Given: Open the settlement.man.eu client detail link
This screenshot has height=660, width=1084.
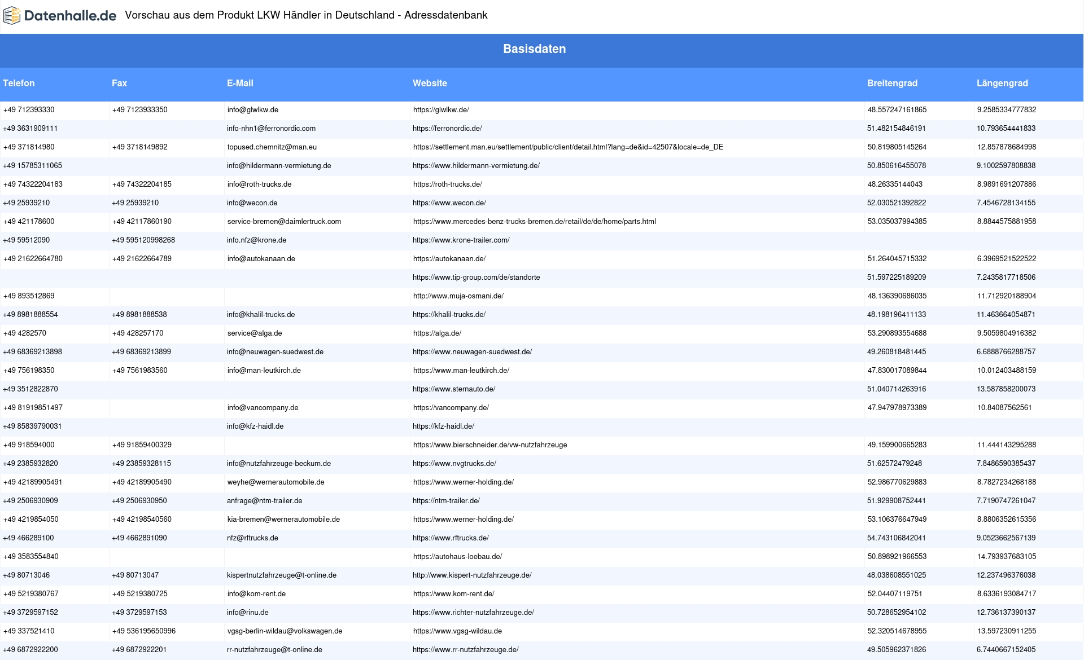Looking at the screenshot, I should click(x=568, y=147).
